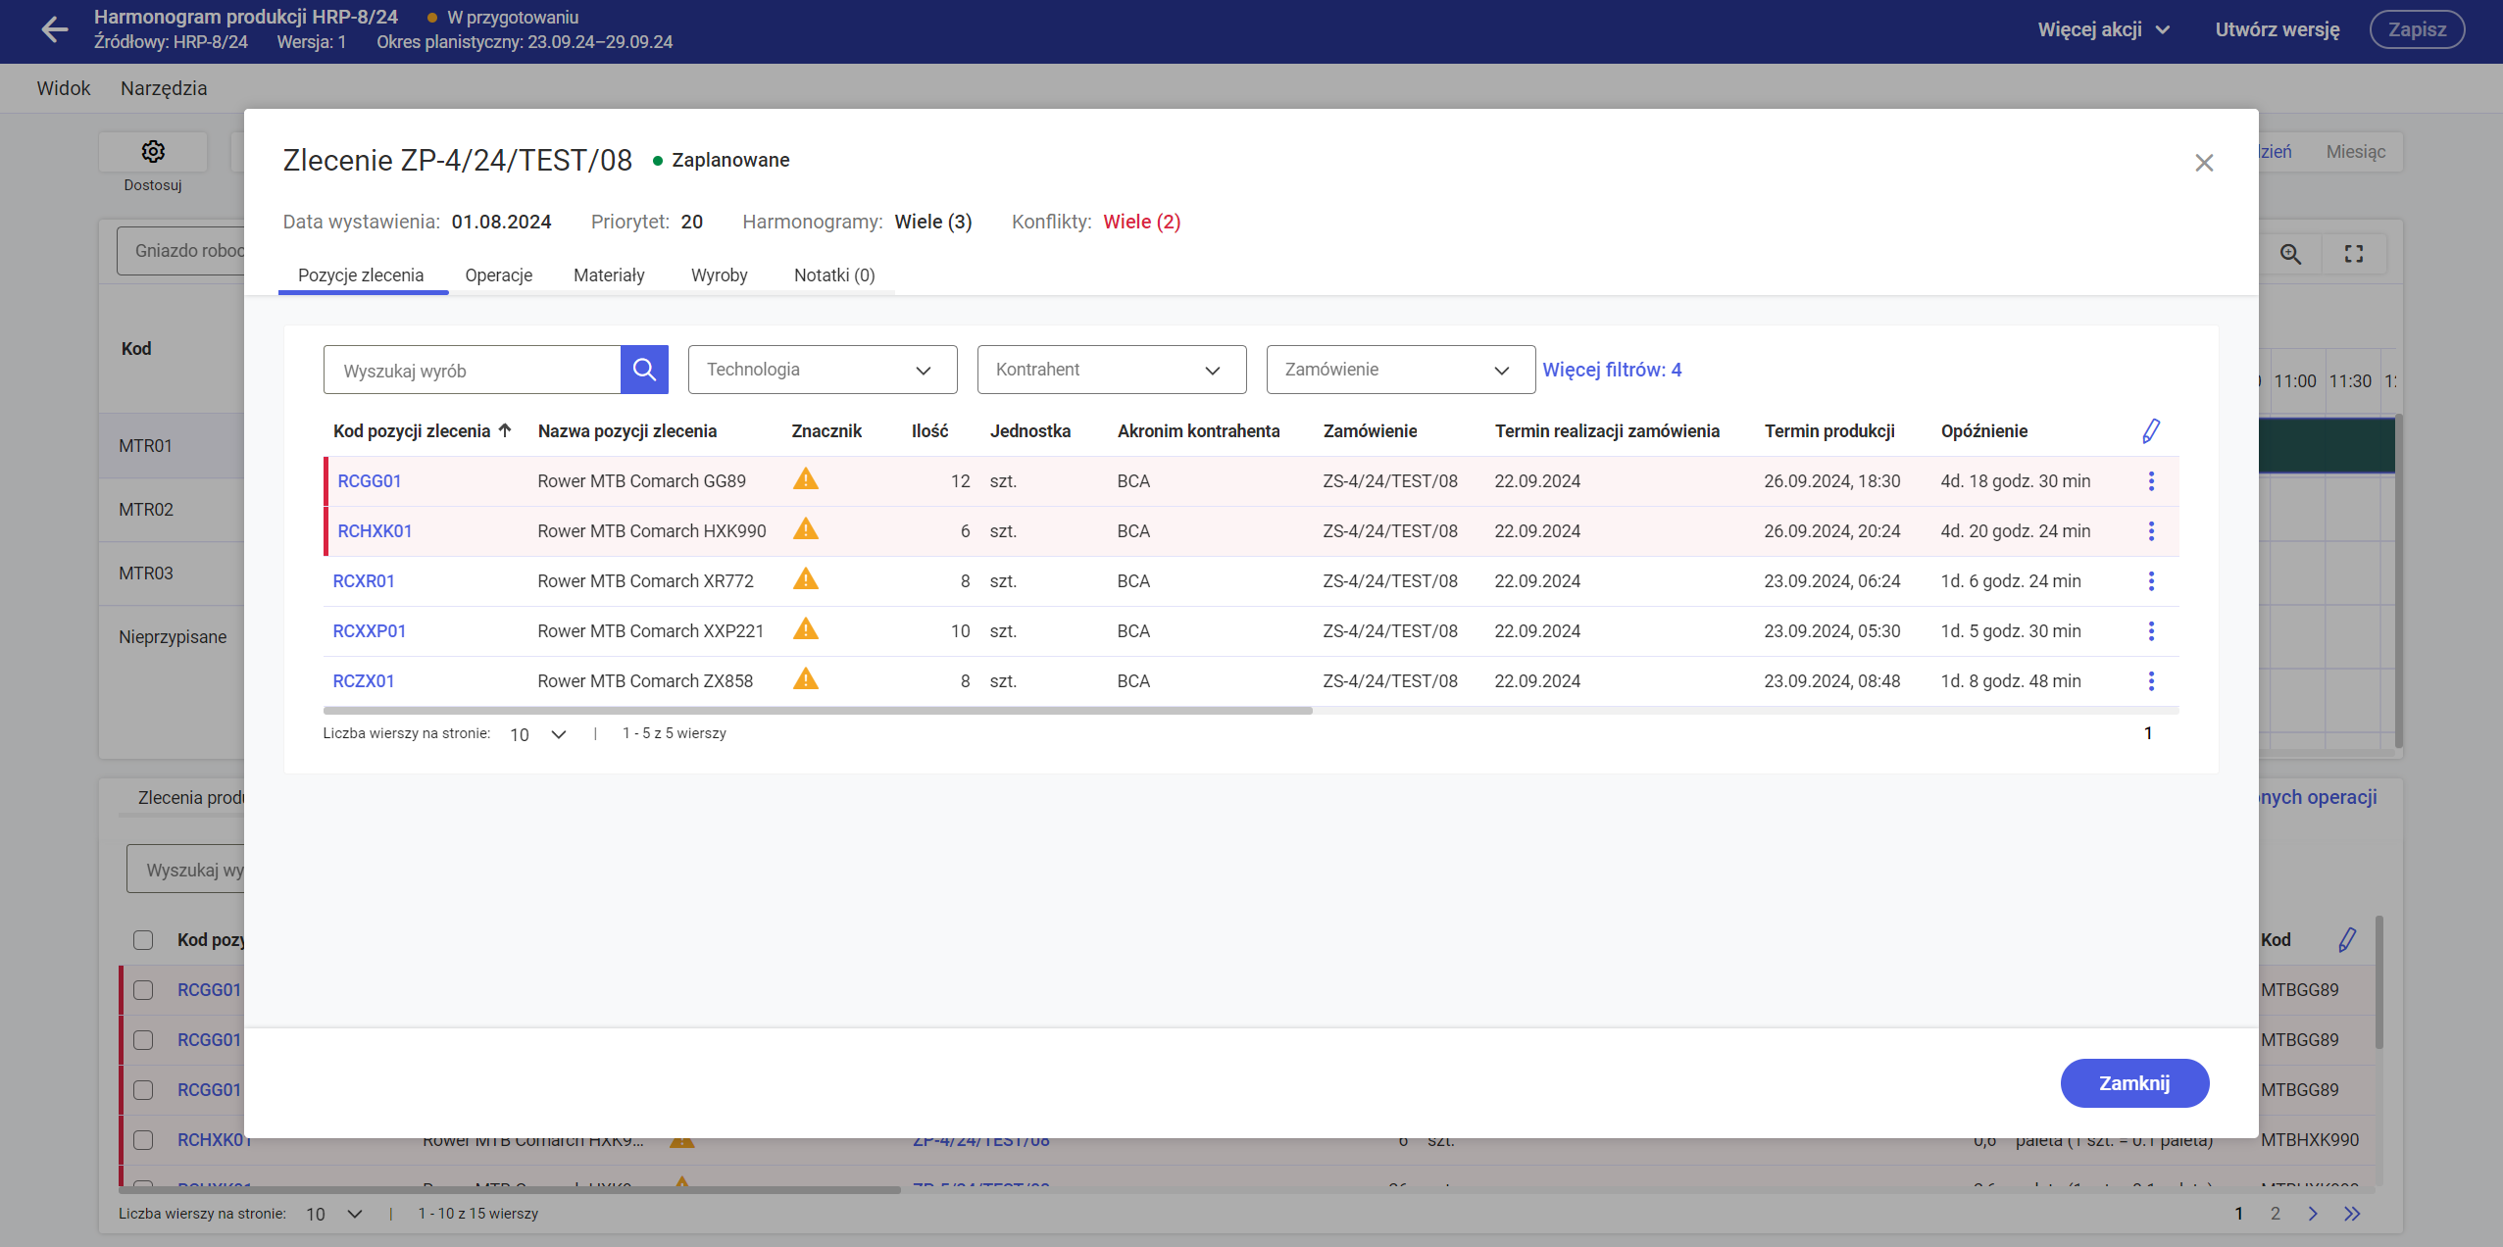Toggle the schedule's fullscreen view
2503x1247 pixels.
2354,254
